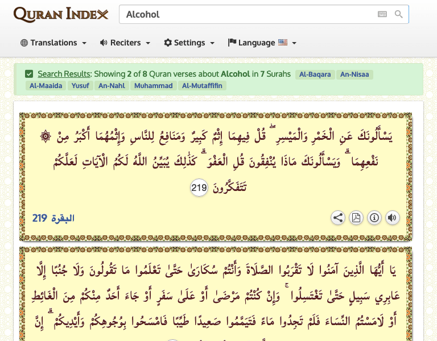Click the Quran Index logo

click(x=60, y=14)
